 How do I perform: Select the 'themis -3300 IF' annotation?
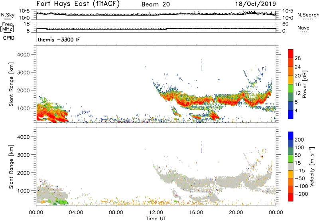coord(59,39)
